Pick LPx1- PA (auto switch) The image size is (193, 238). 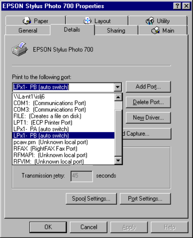tap(63, 129)
